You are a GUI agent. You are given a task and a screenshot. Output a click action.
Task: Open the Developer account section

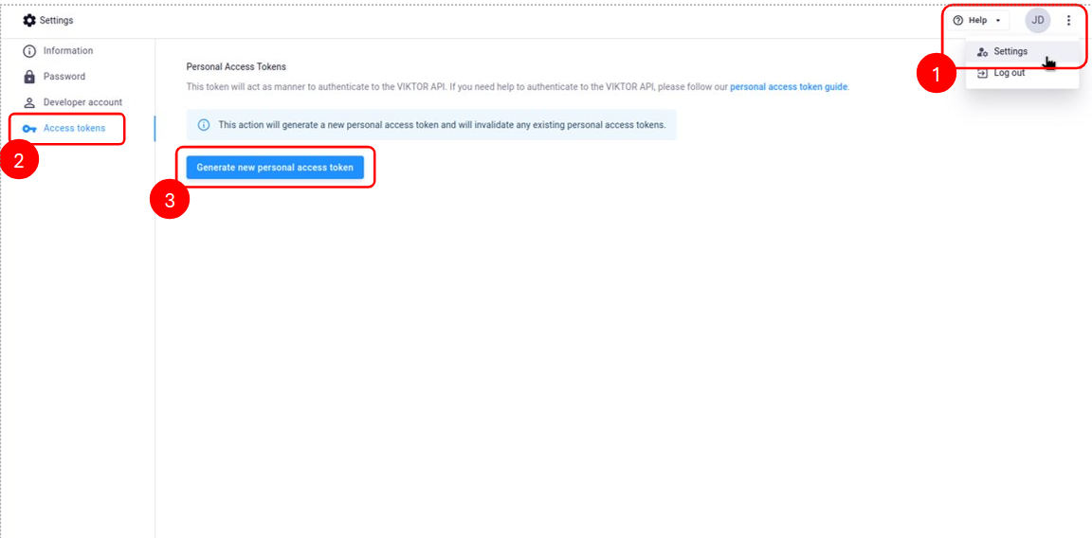coord(82,102)
